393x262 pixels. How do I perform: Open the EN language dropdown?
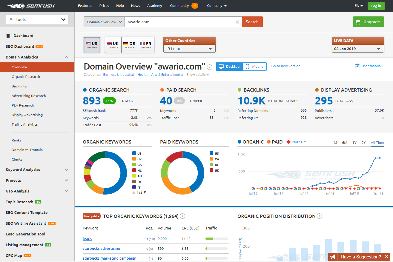pos(358,6)
